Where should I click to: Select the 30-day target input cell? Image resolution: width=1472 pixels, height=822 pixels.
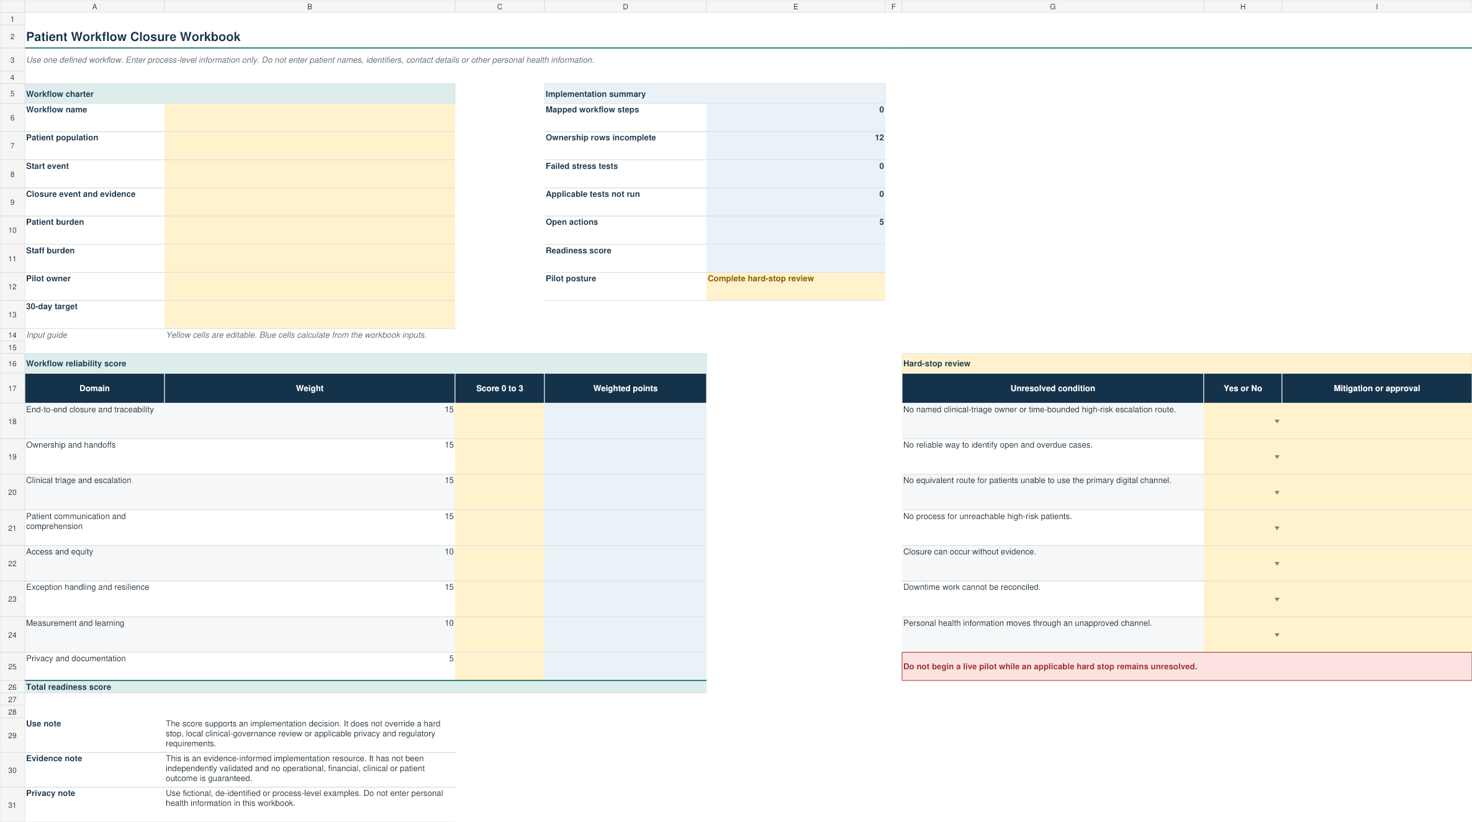click(309, 315)
